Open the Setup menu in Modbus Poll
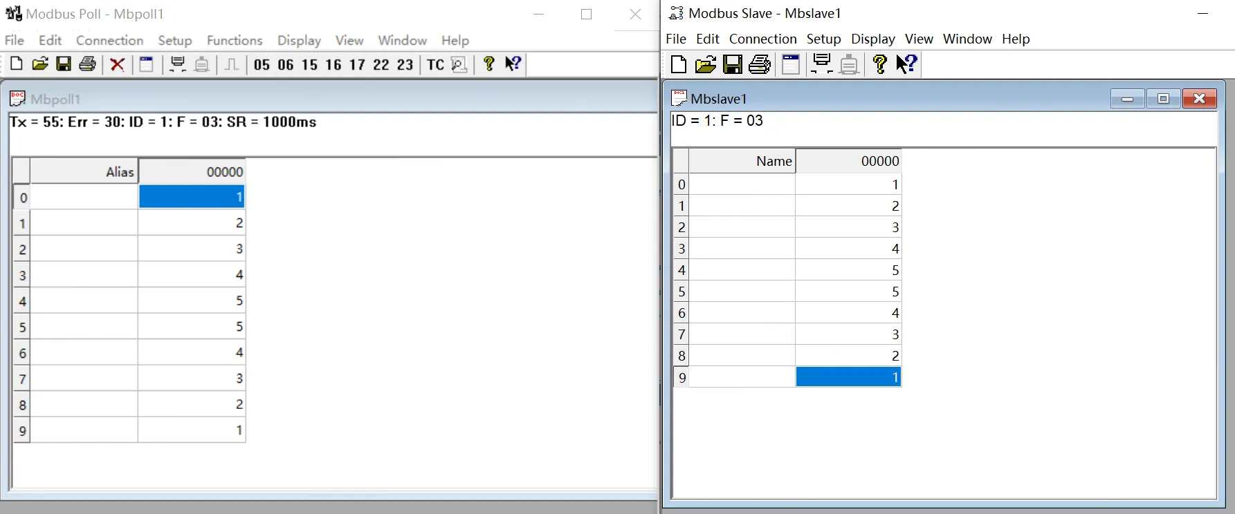 174,40
